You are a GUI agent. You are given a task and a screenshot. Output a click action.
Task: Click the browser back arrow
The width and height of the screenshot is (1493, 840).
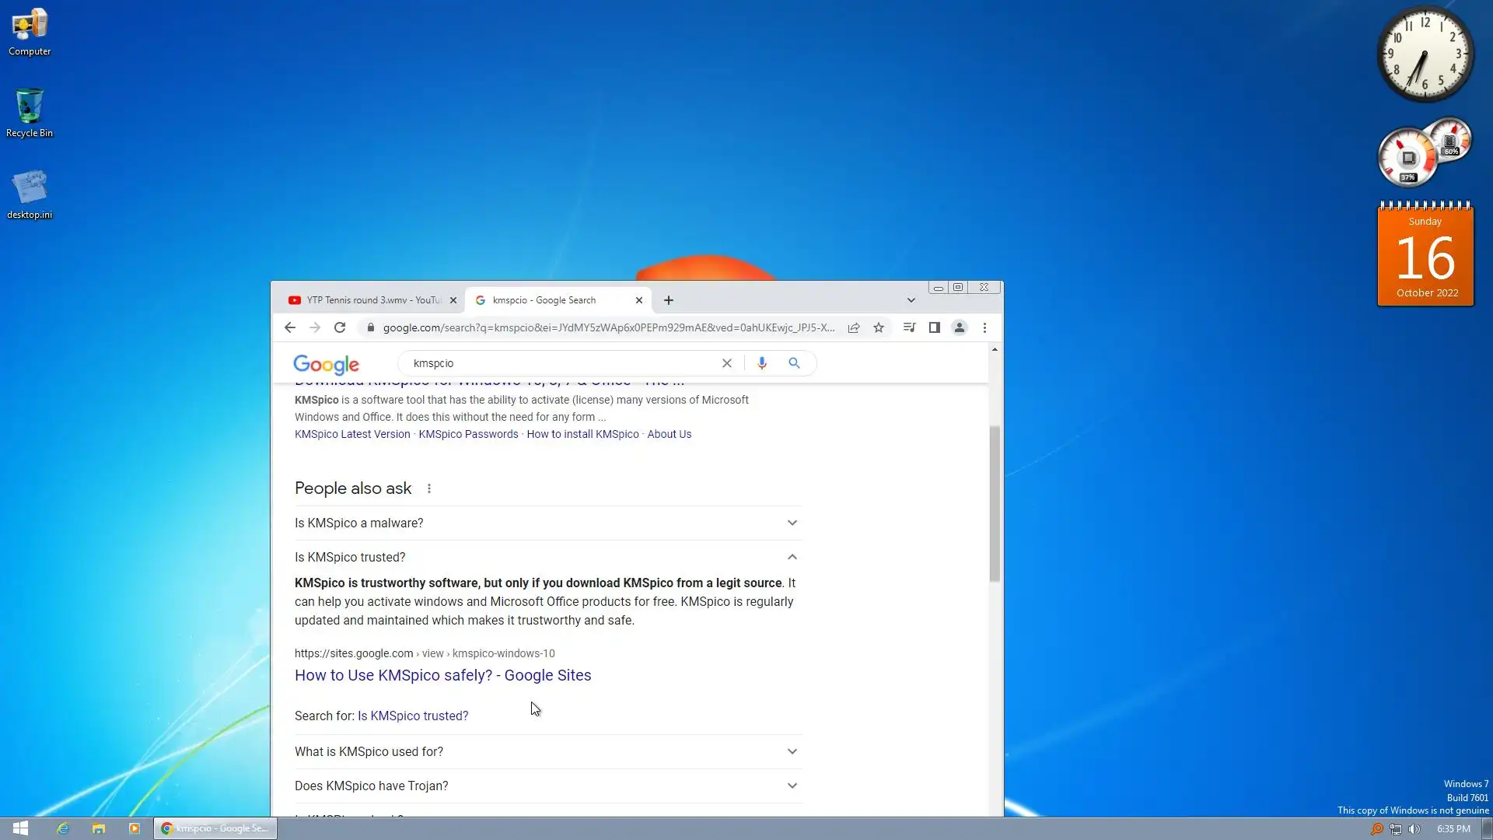[x=290, y=327]
